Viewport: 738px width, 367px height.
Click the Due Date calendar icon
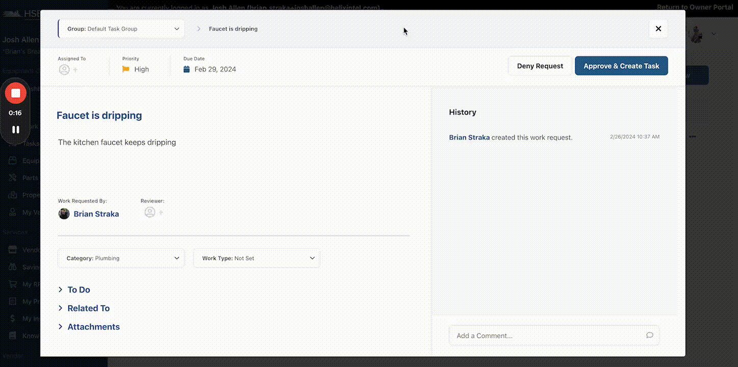coord(187,69)
